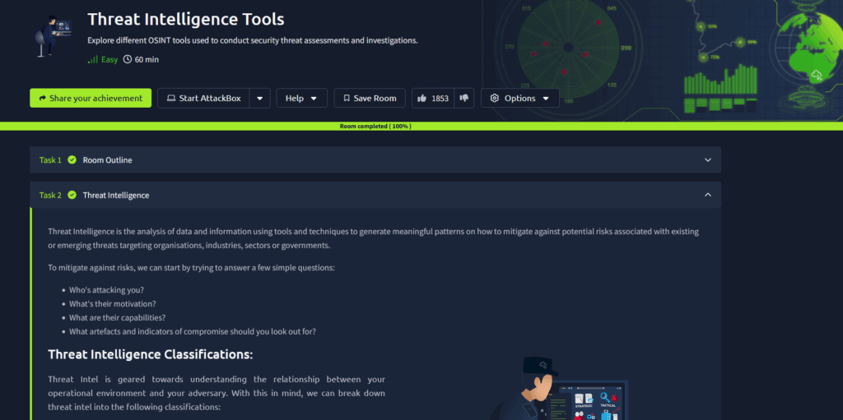Start the AttackBox machine
The width and height of the screenshot is (843, 420).
(203, 99)
